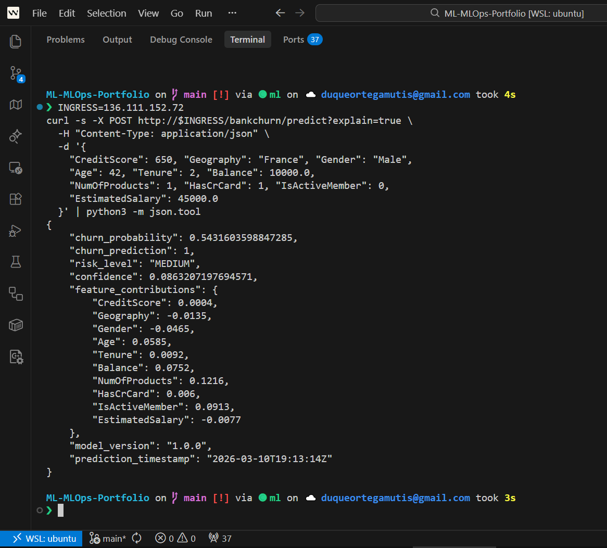The height and width of the screenshot is (548, 607).
Task: Open the File menu
Action: pyautogui.click(x=40, y=14)
